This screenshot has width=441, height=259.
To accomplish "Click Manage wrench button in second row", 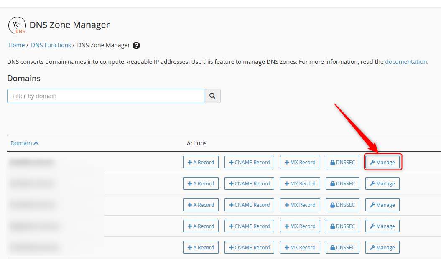I will tap(382, 184).
